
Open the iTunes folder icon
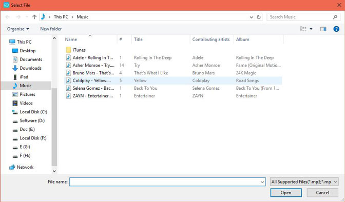point(68,50)
